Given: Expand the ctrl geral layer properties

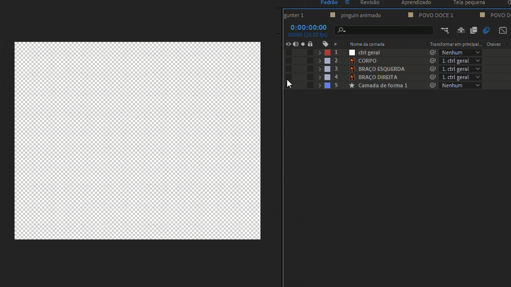Looking at the screenshot, I should click(x=320, y=53).
